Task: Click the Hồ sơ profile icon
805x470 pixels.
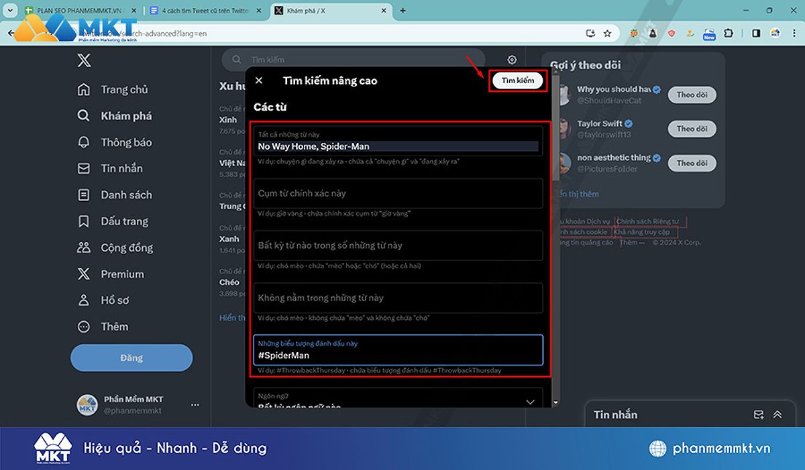Action: [83, 300]
